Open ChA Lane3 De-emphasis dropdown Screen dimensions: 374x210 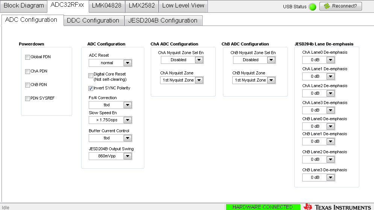331,110
